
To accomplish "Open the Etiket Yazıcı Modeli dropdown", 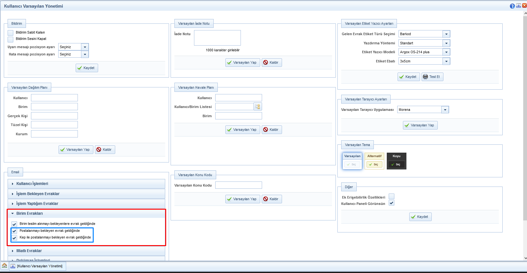I will click(446, 52).
